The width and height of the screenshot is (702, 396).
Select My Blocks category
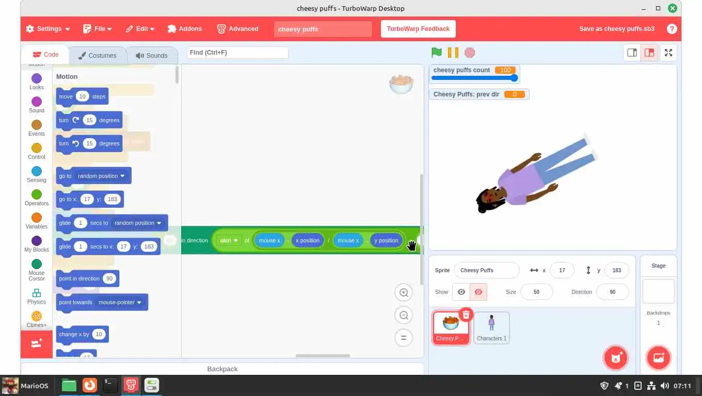click(x=37, y=244)
